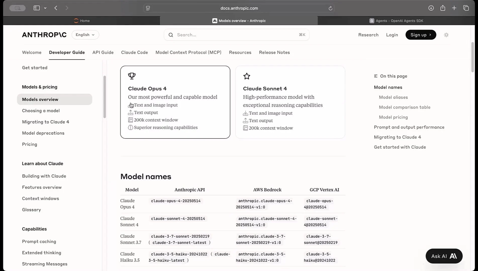Open Choosing a model sidebar item
The width and height of the screenshot is (478, 271).
click(x=41, y=111)
